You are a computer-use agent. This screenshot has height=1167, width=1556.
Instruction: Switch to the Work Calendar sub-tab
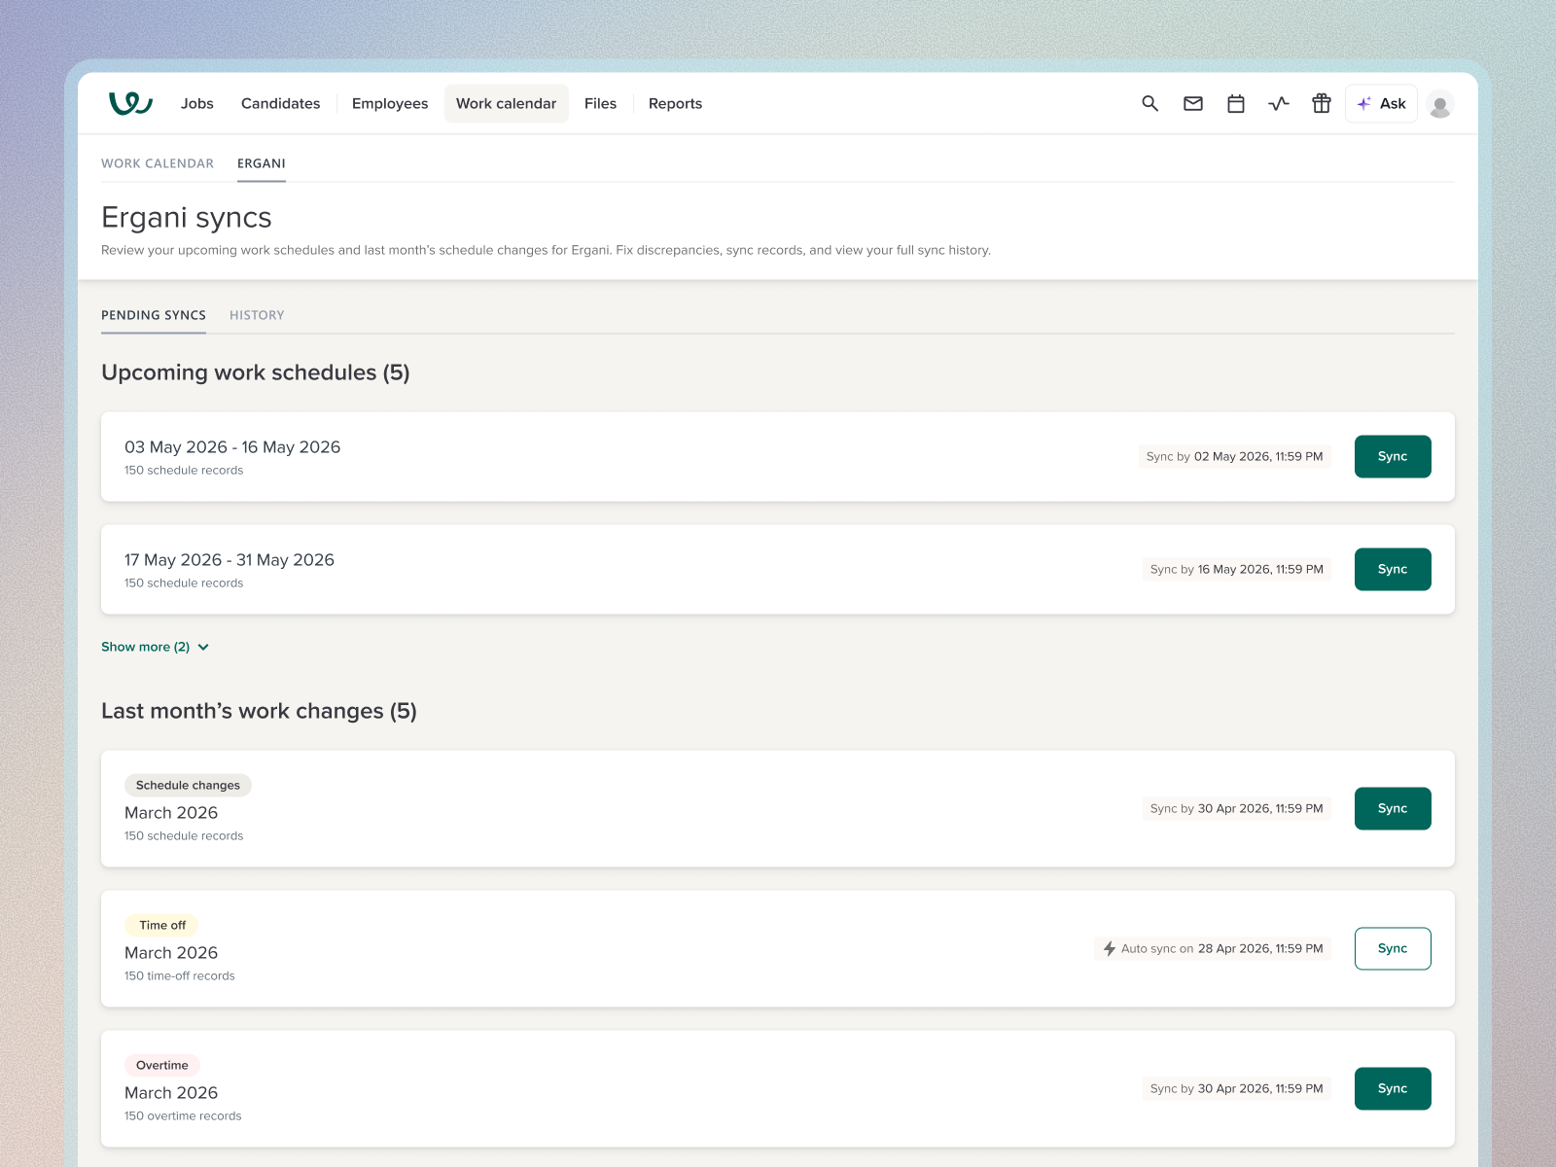pos(158,163)
